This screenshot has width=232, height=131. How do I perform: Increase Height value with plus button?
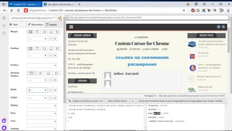point(55,98)
